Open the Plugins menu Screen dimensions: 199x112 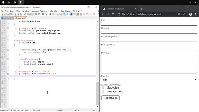click(68, 11)
